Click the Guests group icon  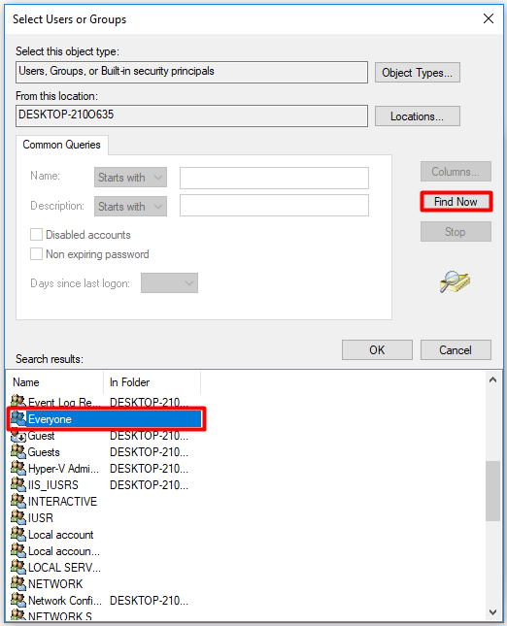point(18,452)
